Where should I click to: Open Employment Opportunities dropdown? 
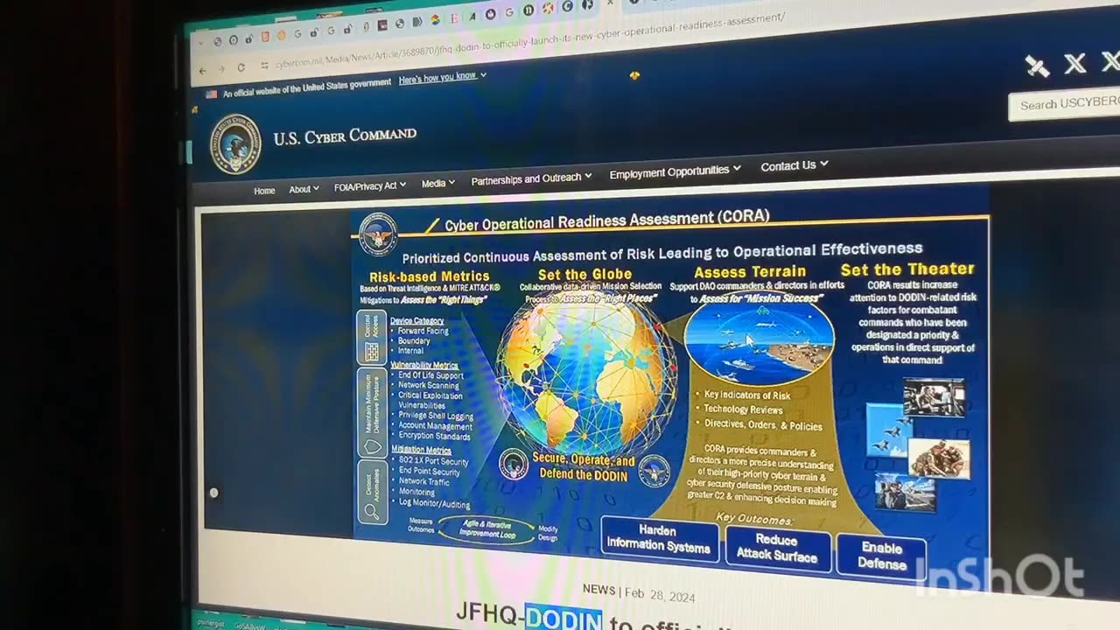coord(675,171)
